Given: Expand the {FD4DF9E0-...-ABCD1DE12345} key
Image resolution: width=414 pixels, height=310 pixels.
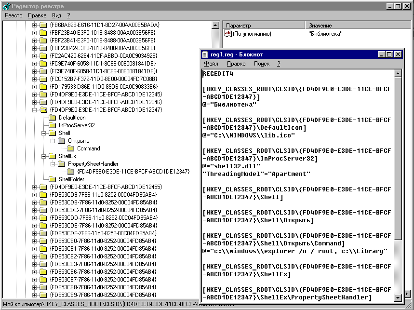Looking at the screenshot, I should pyautogui.click(x=34, y=94).
